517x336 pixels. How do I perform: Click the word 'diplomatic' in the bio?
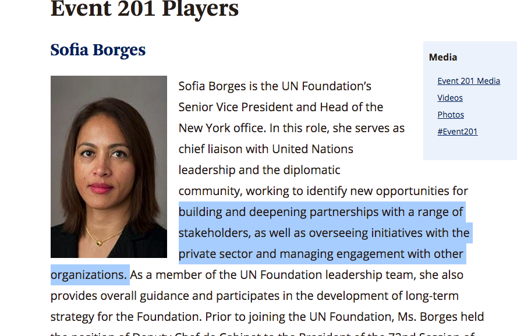311,170
